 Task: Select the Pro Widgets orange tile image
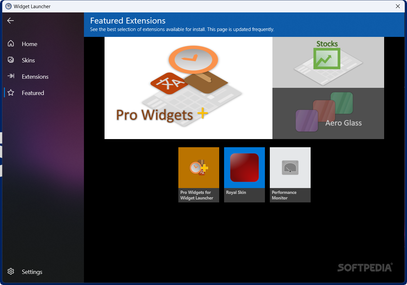tap(199, 167)
